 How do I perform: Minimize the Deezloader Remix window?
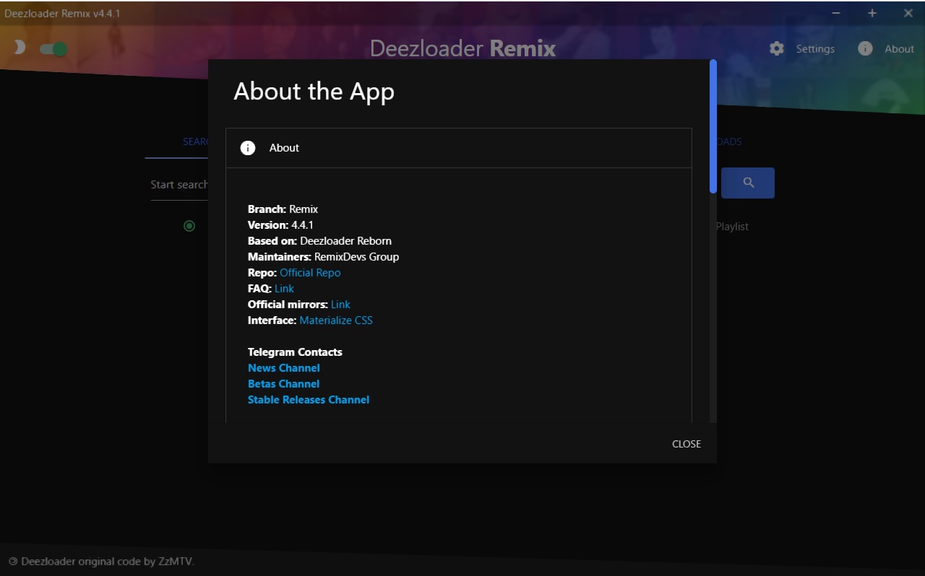[x=836, y=13]
